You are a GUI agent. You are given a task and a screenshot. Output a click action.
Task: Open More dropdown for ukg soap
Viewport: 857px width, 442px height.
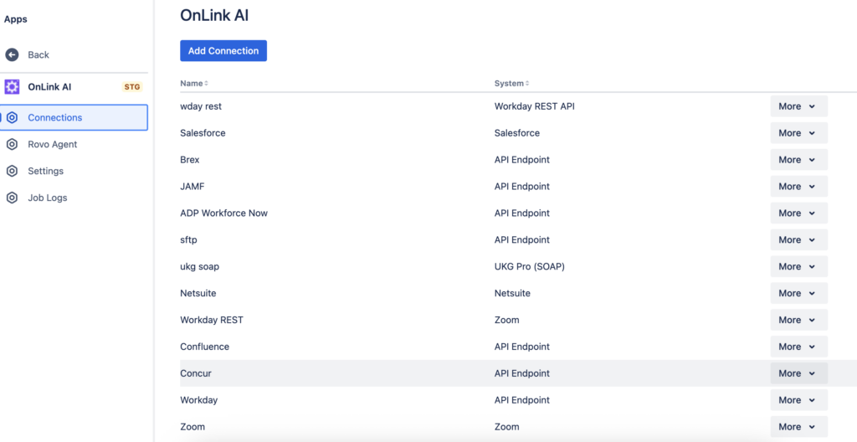(x=799, y=266)
